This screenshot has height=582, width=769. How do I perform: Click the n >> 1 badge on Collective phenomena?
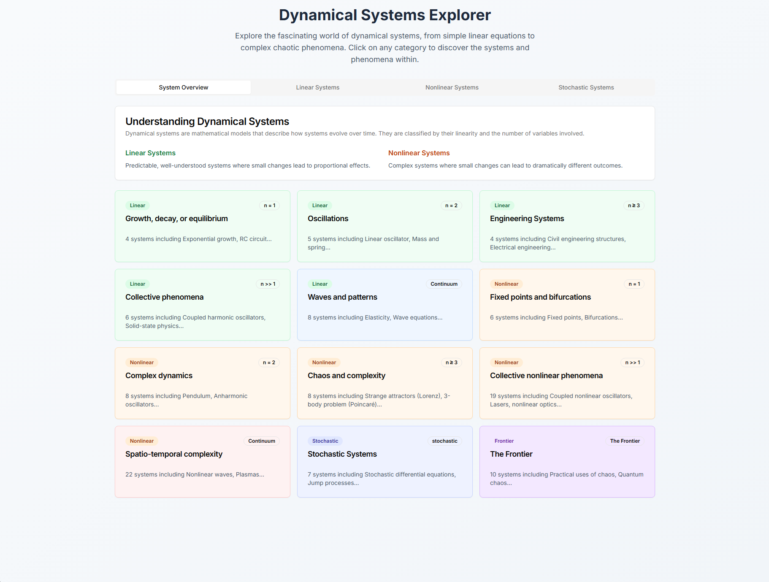click(268, 284)
